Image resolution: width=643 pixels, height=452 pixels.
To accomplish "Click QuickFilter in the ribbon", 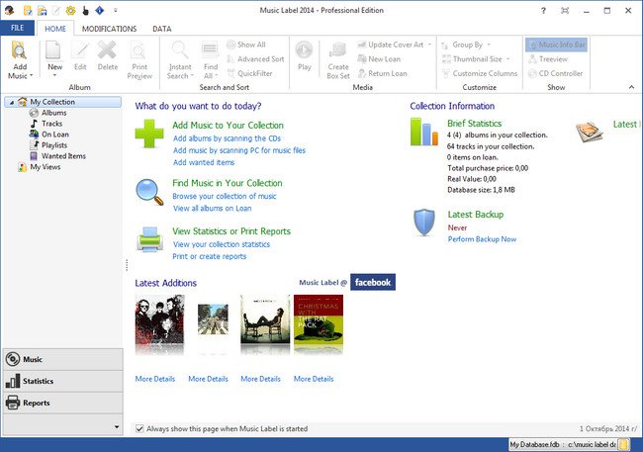I will click(249, 73).
